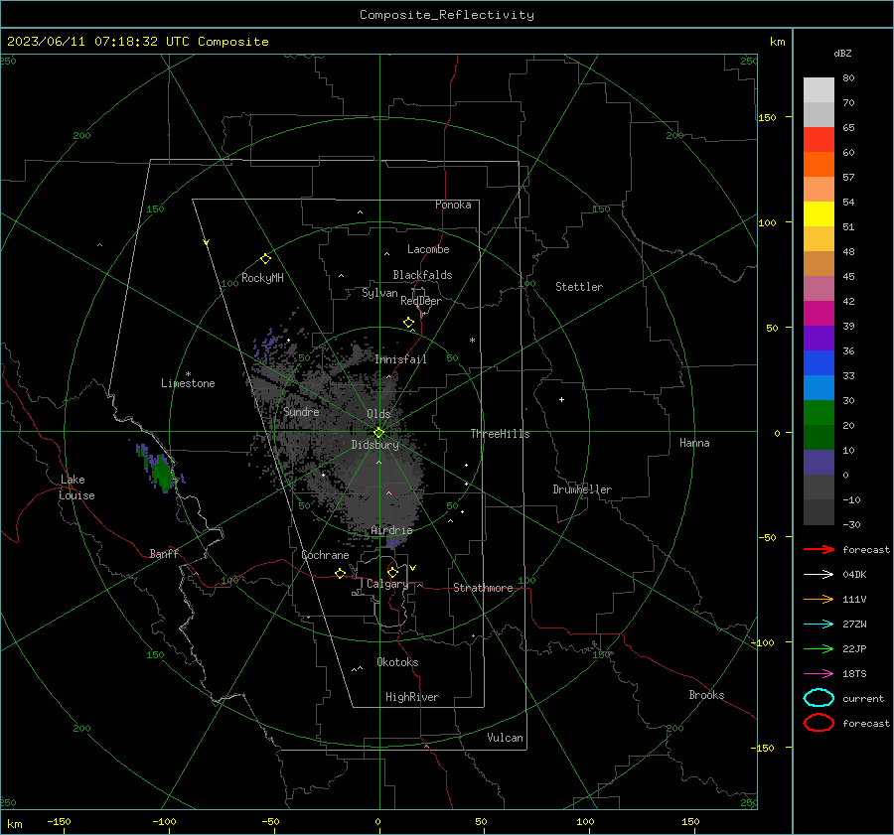Viewport: 894px width, 835px height.
Task: Select yellow diamond marker above Calgary label
Action: [392, 572]
